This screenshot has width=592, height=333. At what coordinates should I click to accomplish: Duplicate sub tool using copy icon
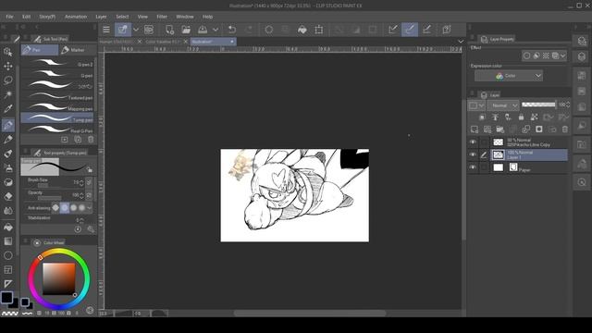pos(78,140)
